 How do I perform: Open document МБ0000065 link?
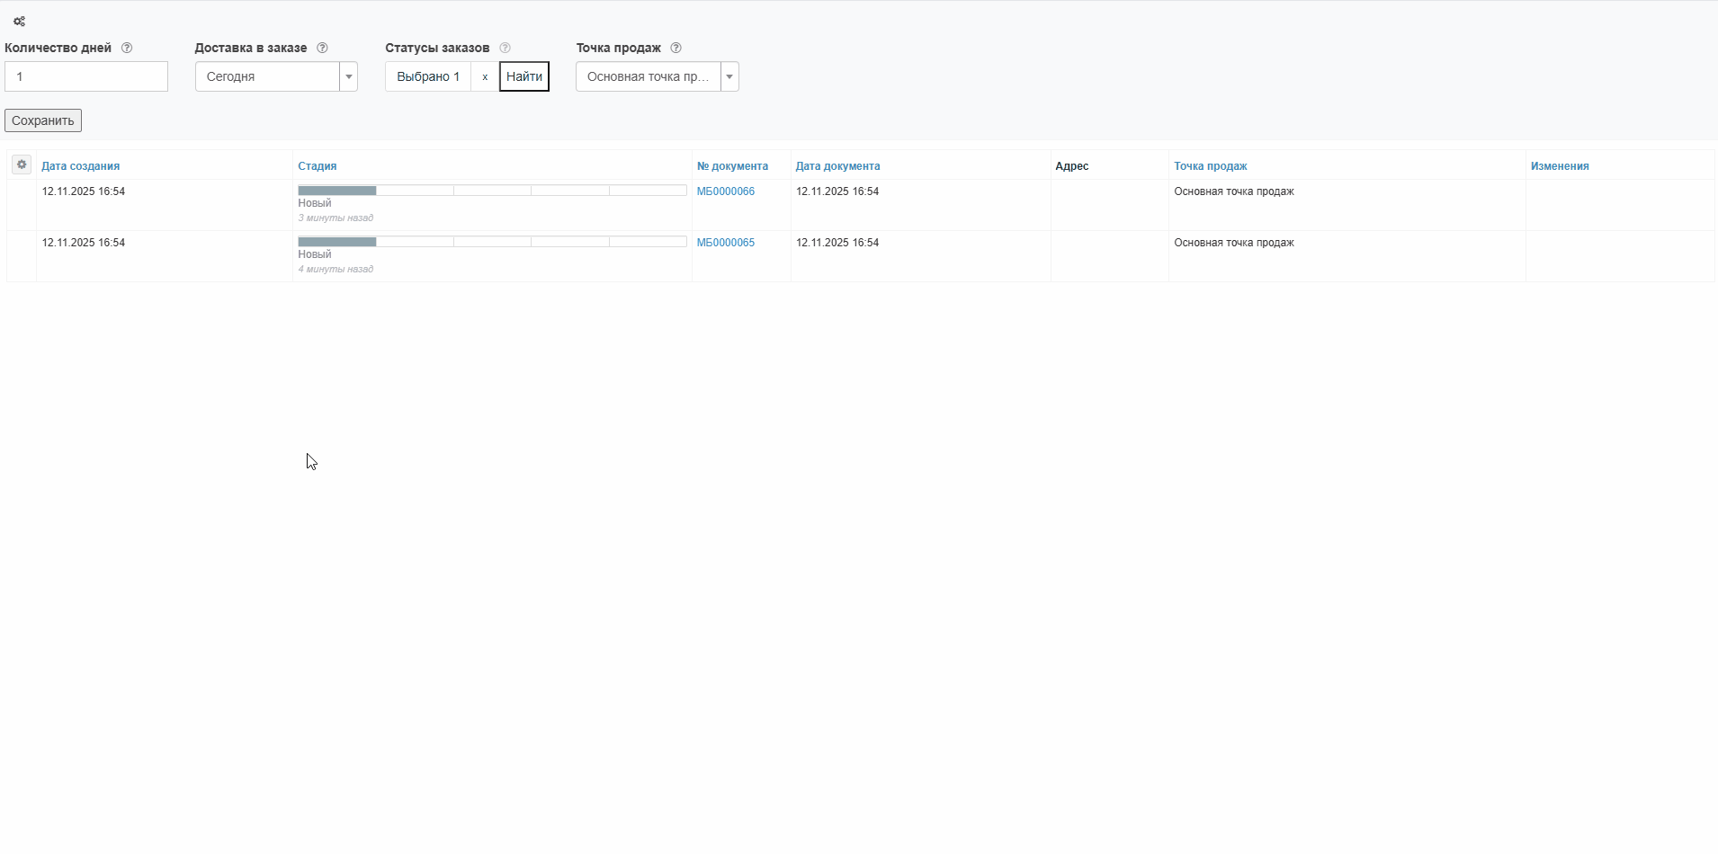click(725, 243)
